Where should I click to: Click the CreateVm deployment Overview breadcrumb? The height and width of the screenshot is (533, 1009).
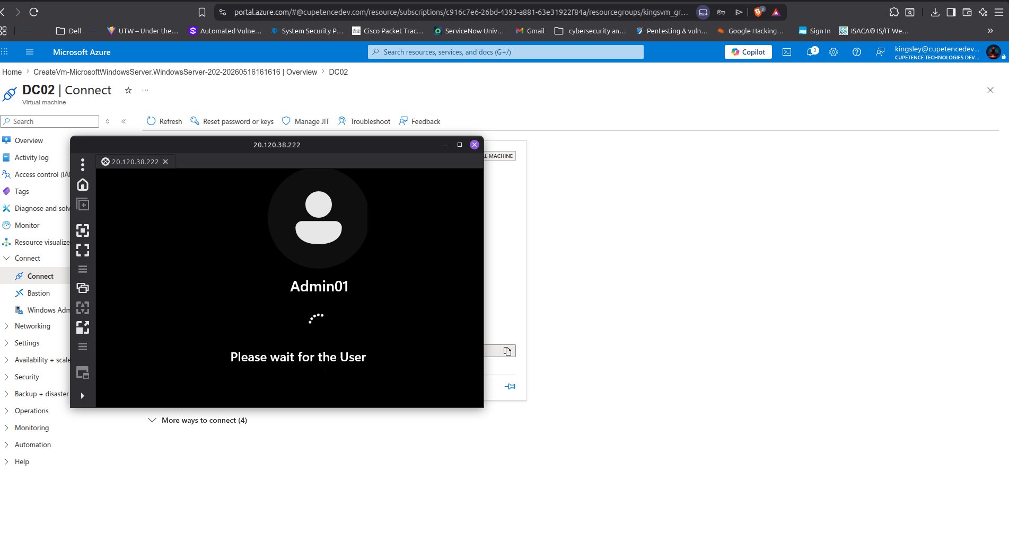175,72
